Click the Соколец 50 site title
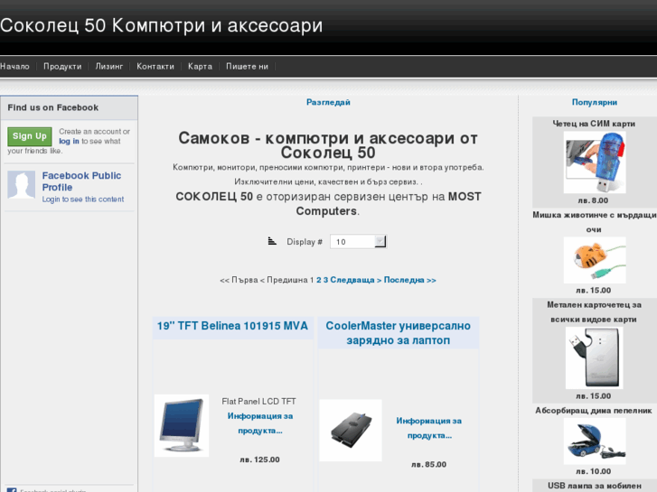The width and height of the screenshot is (657, 492). [x=162, y=25]
